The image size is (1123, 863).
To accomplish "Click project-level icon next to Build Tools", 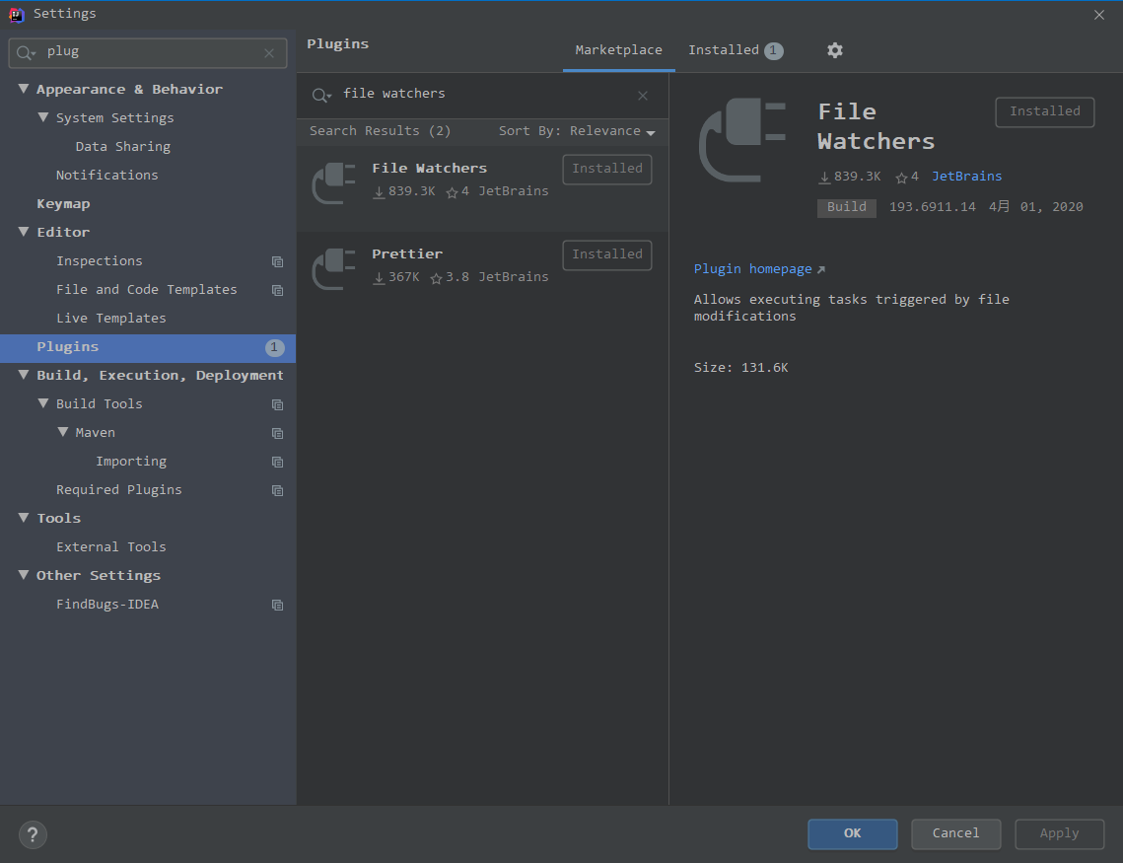I will tap(278, 405).
